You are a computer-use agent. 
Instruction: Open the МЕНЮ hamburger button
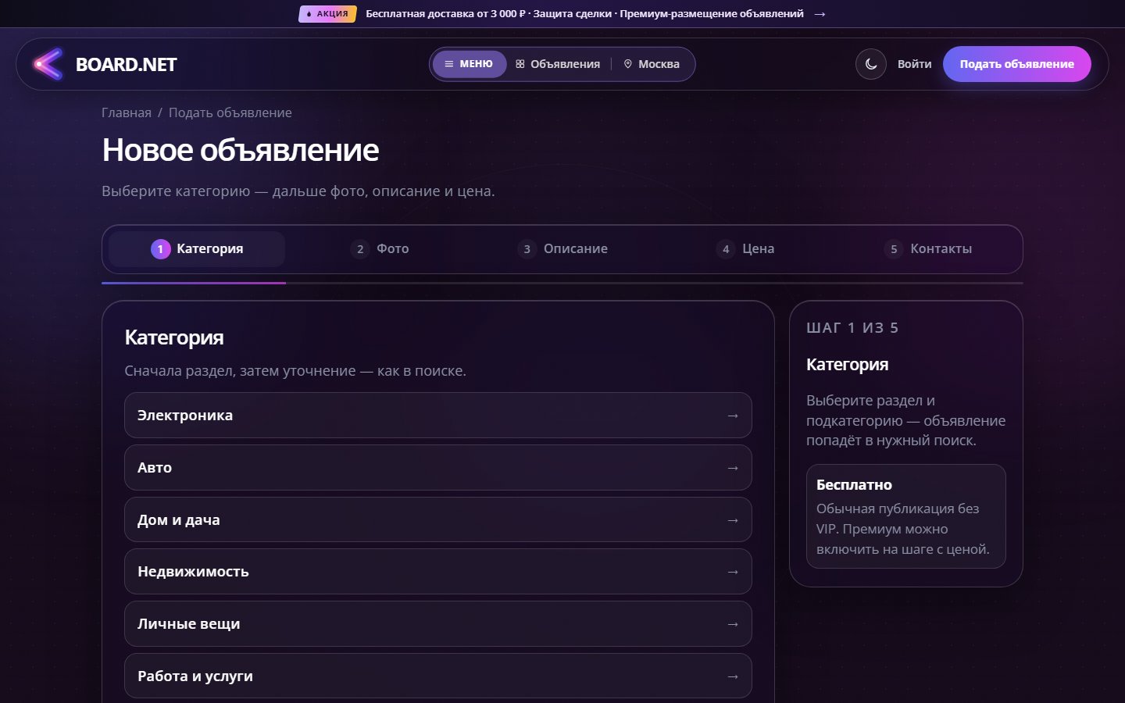tap(470, 64)
